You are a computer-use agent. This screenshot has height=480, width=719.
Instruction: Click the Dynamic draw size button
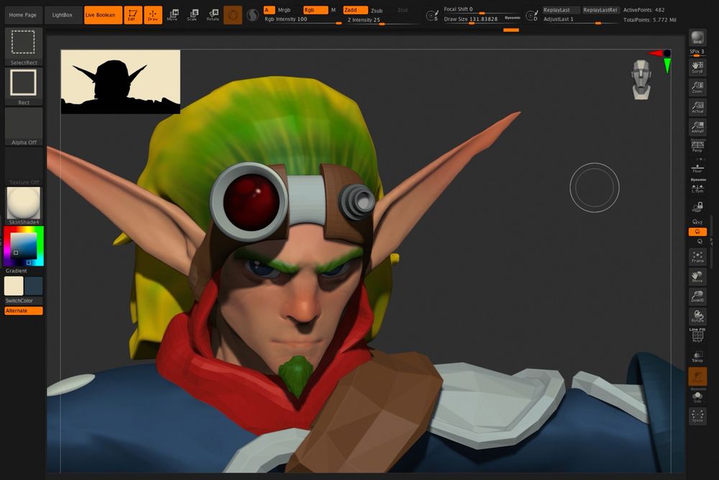pos(512,18)
